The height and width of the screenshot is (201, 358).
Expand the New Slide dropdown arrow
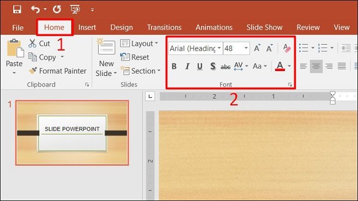(115, 73)
